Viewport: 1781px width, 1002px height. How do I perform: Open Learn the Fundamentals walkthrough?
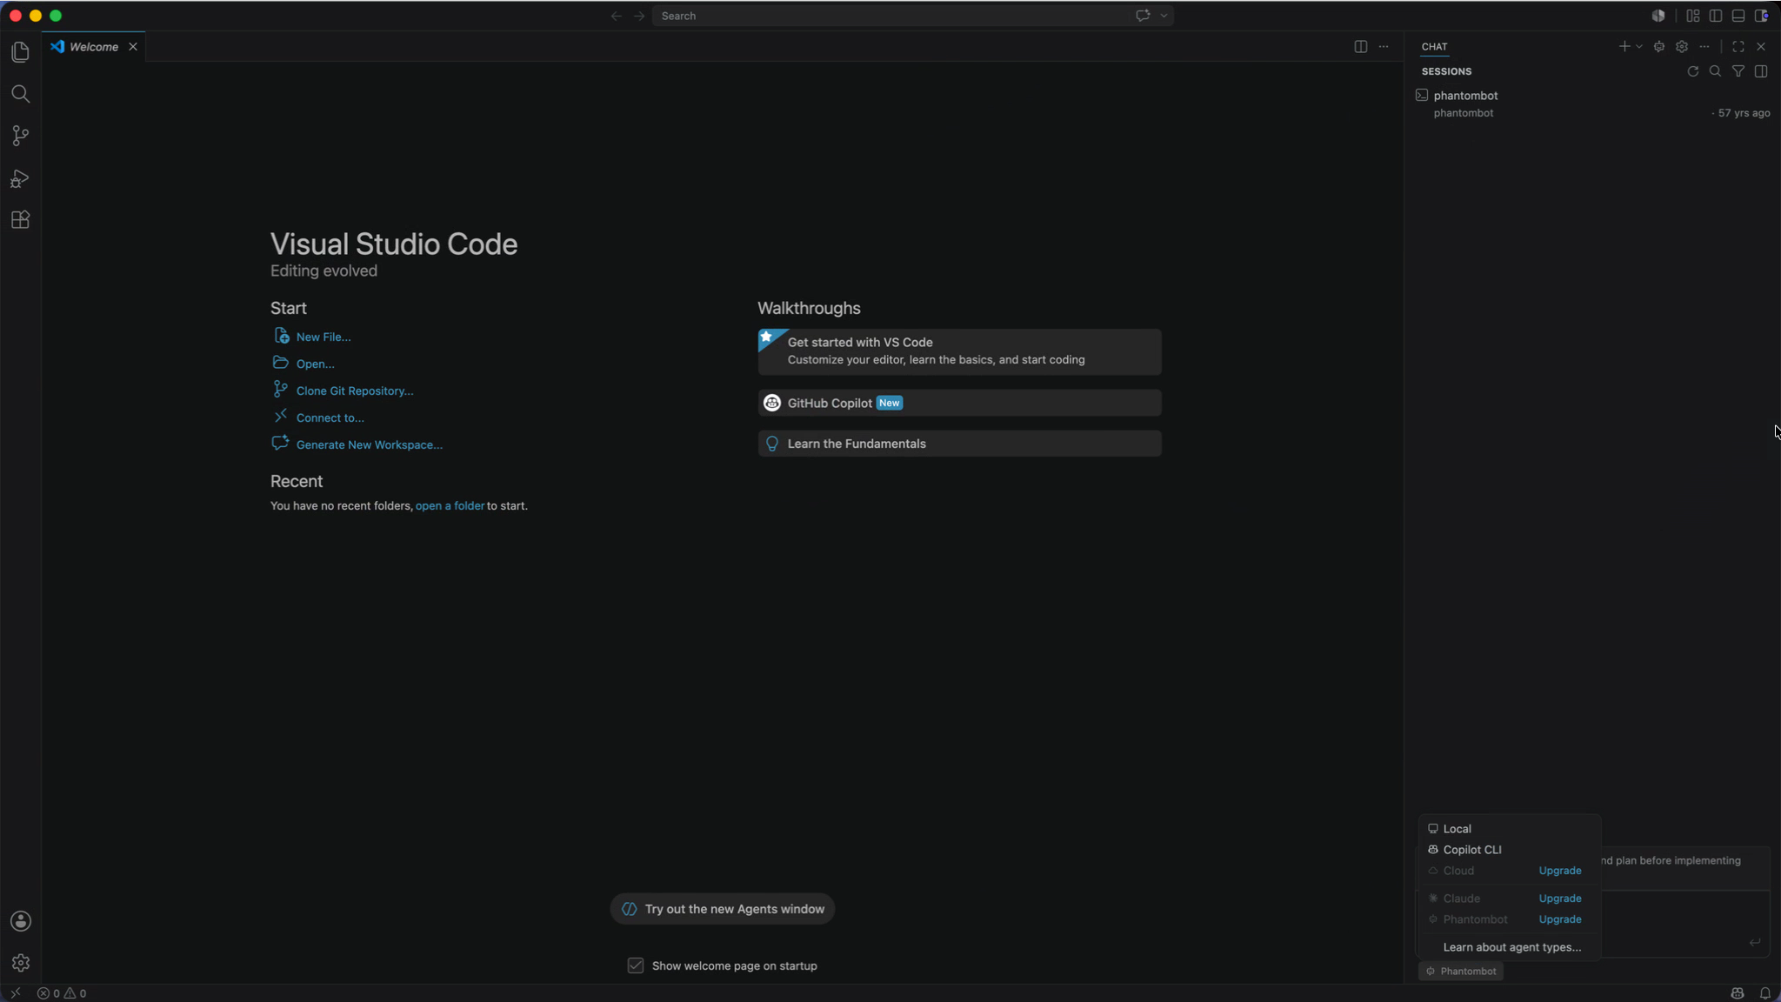[959, 444]
